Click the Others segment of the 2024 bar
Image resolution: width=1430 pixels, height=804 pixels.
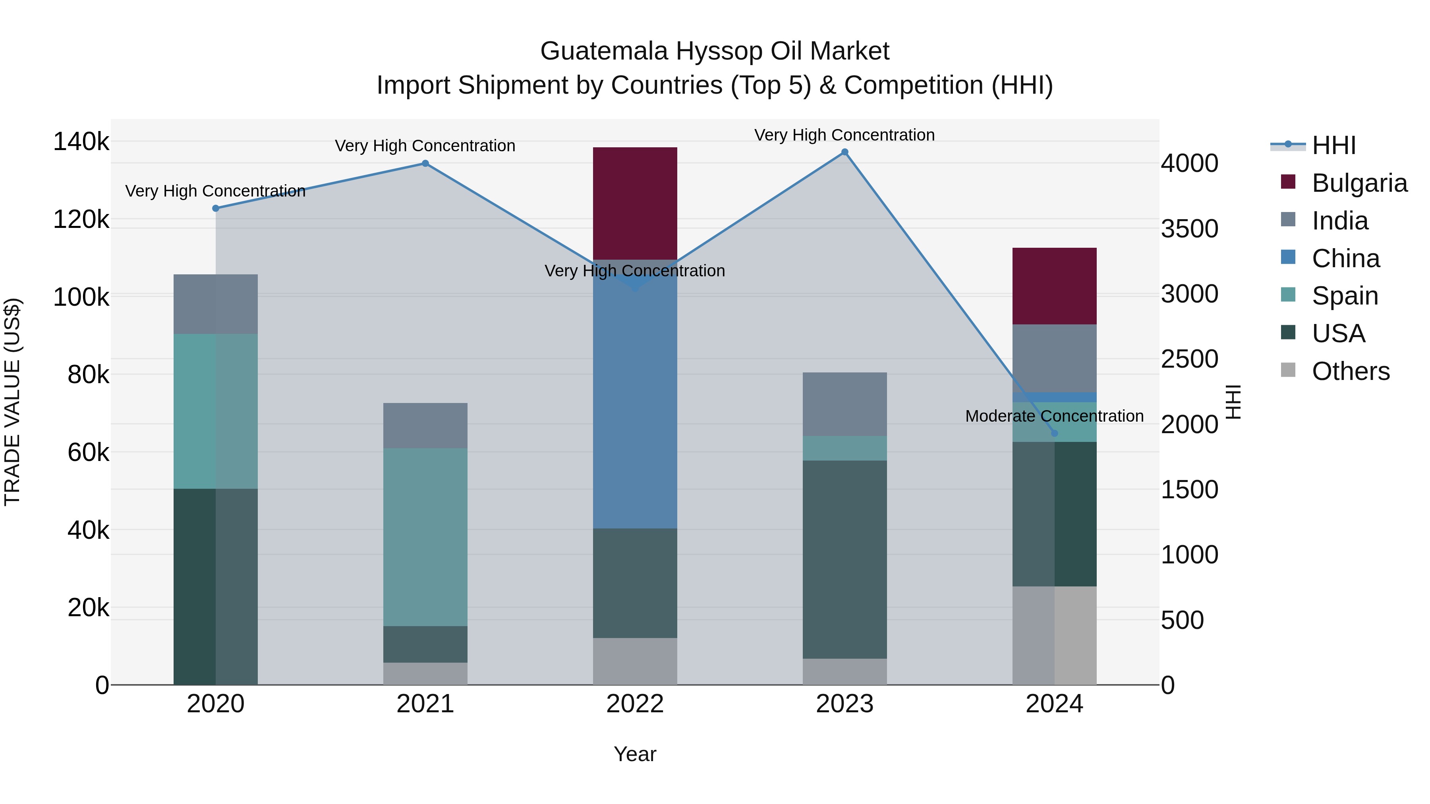[x=1055, y=636]
